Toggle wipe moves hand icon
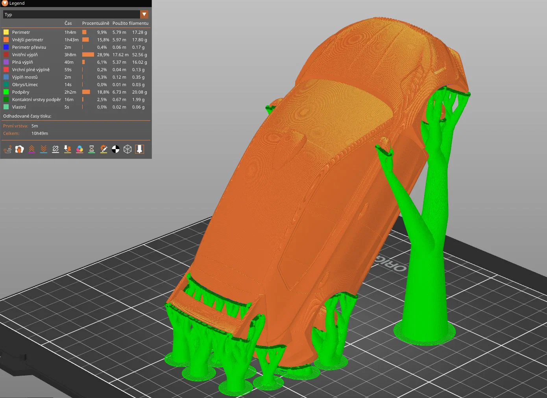 pyautogui.click(x=19, y=149)
